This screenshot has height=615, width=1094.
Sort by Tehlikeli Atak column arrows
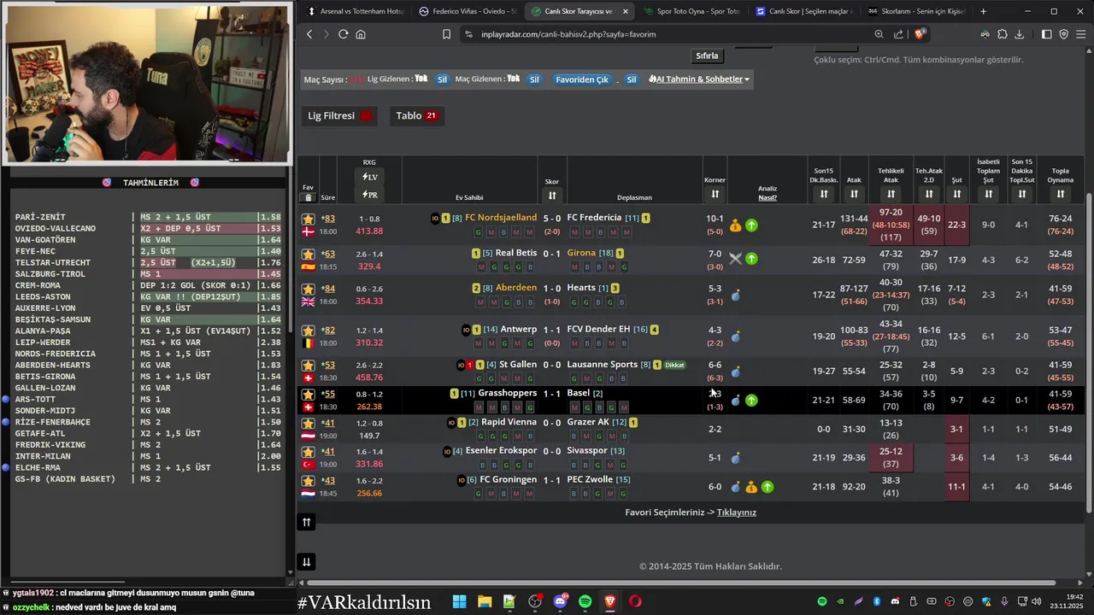891,195
